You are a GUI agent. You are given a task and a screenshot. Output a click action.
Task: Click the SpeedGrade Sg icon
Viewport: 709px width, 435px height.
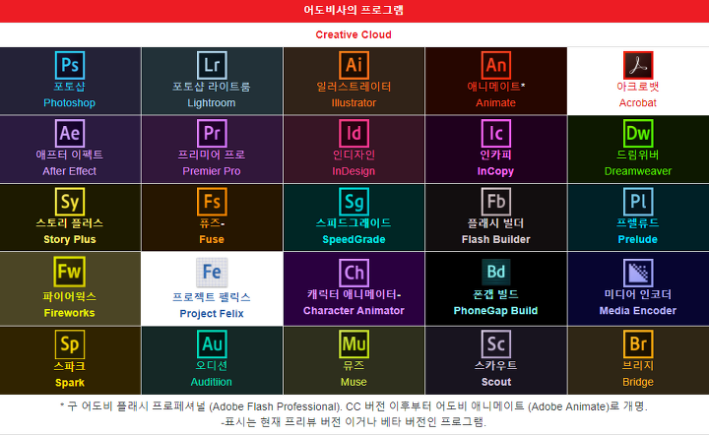point(354,202)
